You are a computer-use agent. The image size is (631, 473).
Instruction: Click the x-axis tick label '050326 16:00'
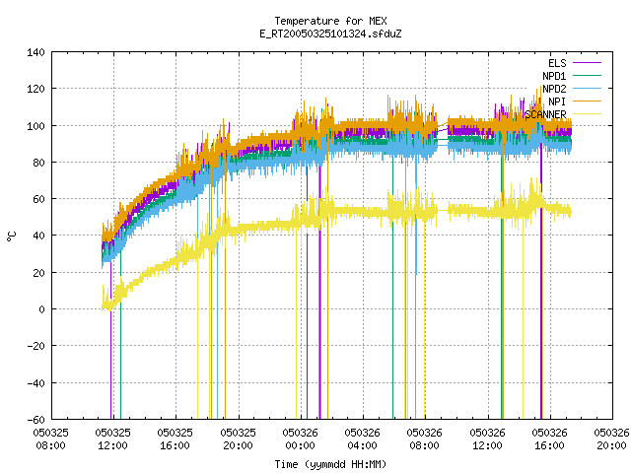[550, 439]
